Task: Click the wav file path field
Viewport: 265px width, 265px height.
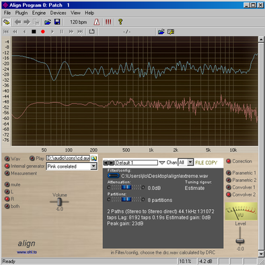Action: [x=68, y=158]
